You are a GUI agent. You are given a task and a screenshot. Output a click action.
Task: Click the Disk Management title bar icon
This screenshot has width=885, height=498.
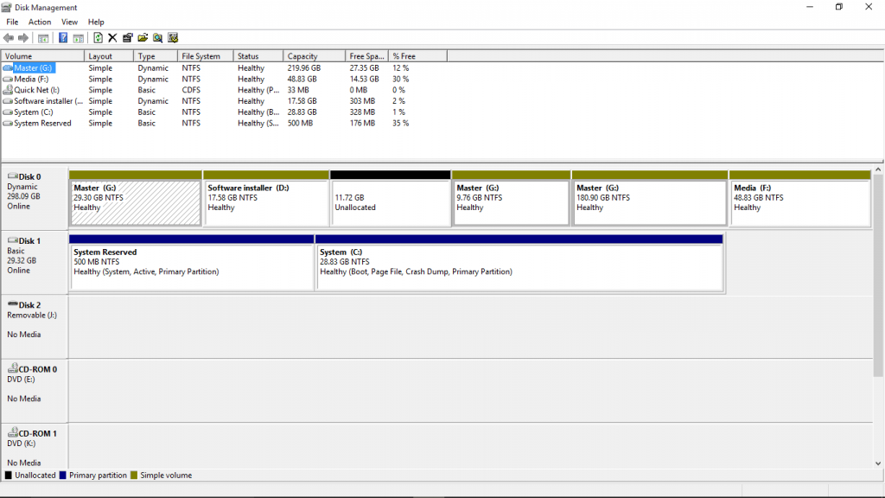coord(7,7)
